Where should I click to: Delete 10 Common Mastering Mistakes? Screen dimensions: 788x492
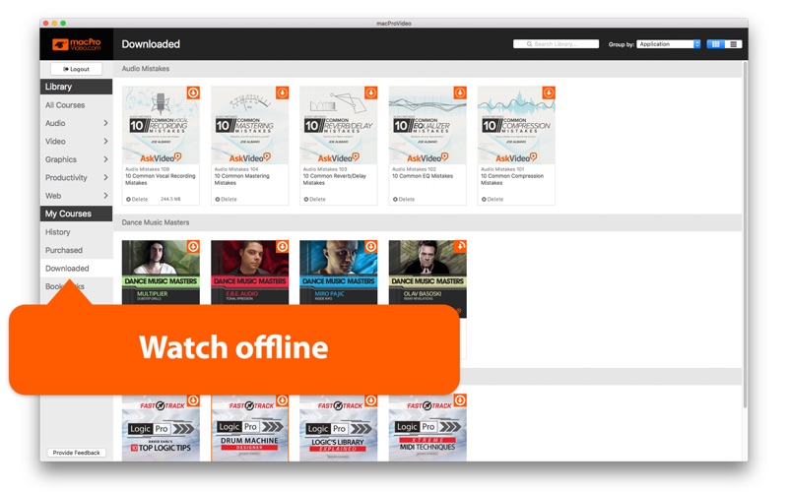tap(226, 200)
